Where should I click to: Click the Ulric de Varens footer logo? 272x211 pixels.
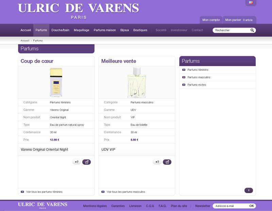pos(43,205)
